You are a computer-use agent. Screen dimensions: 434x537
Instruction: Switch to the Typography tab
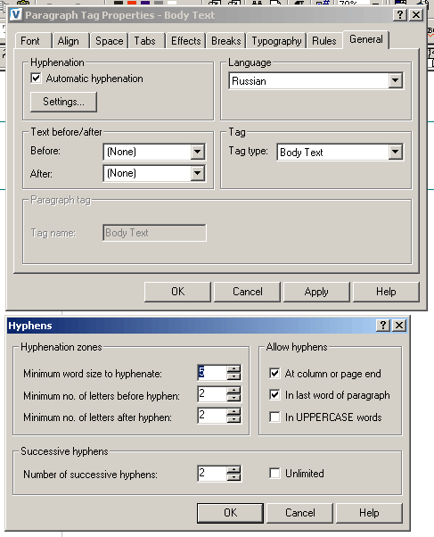coord(276,41)
